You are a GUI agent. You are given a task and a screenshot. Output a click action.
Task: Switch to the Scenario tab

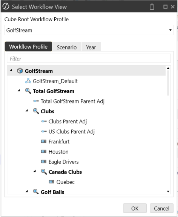coord(67,47)
